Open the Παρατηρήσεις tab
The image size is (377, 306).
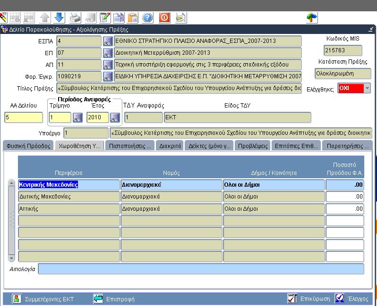point(348,146)
